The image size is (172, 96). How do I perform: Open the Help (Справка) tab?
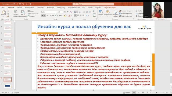98,8
